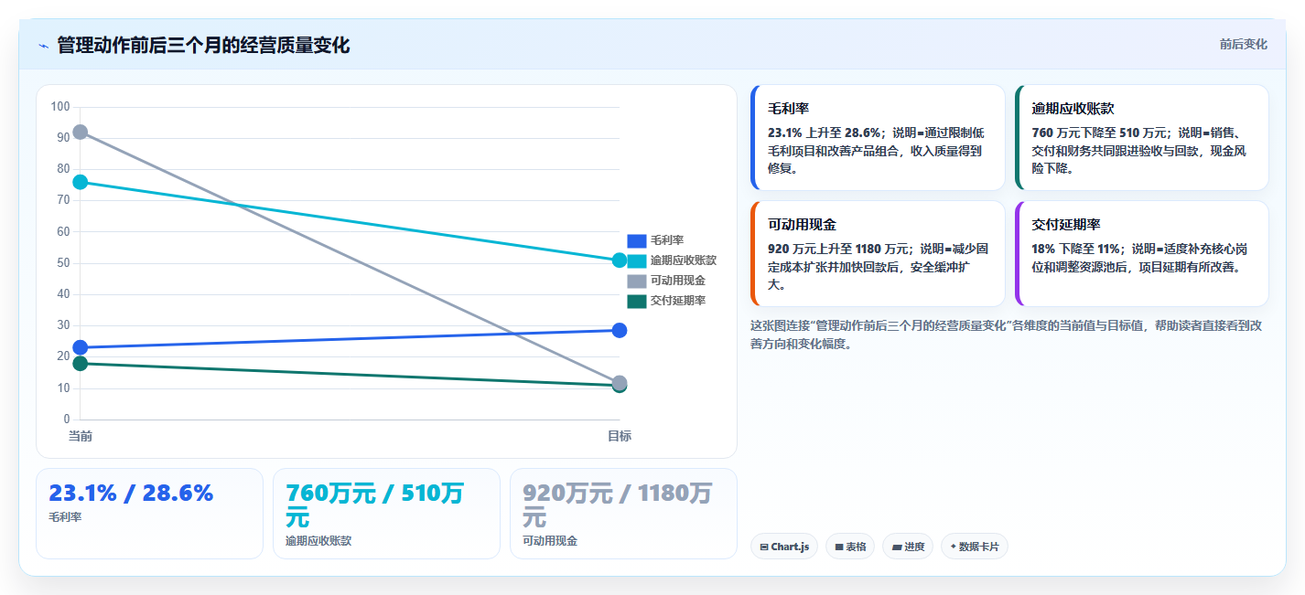Click the Chart.js tag chip

pyautogui.click(x=784, y=547)
